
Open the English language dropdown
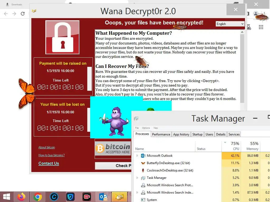[x=230, y=24]
